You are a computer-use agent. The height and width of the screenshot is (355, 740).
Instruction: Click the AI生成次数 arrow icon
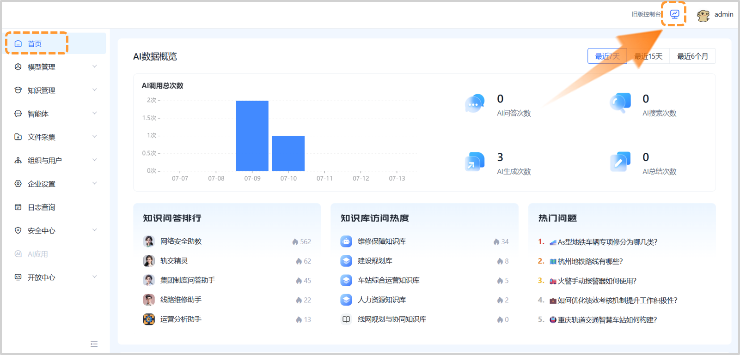coord(475,162)
